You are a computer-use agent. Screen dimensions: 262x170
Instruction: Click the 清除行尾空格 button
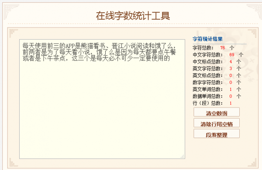click(x=217, y=123)
